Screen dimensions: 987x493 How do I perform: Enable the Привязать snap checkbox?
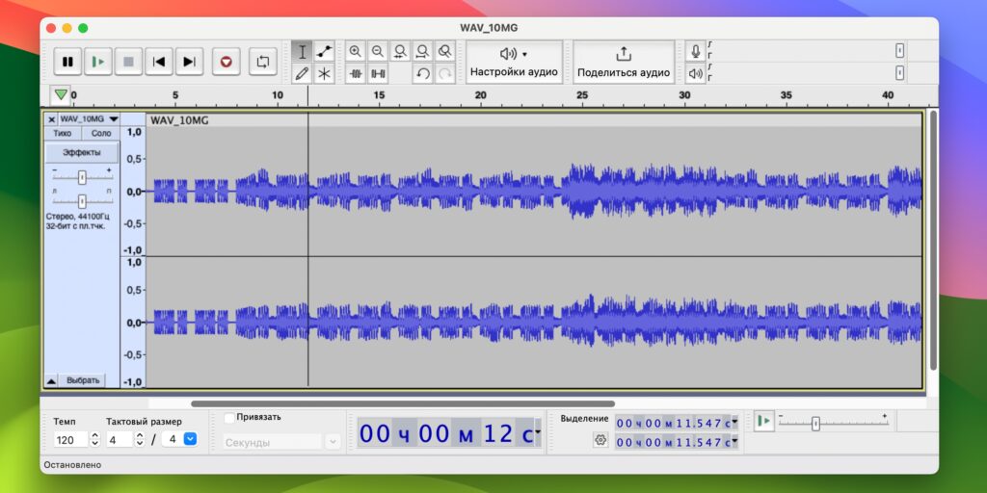[229, 417]
